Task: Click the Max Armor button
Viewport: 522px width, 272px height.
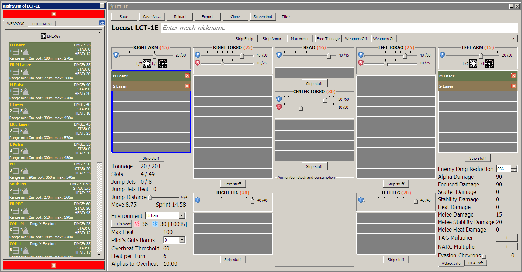Action: pyautogui.click(x=300, y=39)
